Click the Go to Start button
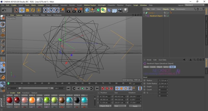This screenshot has height=111, width=208. [69, 88]
